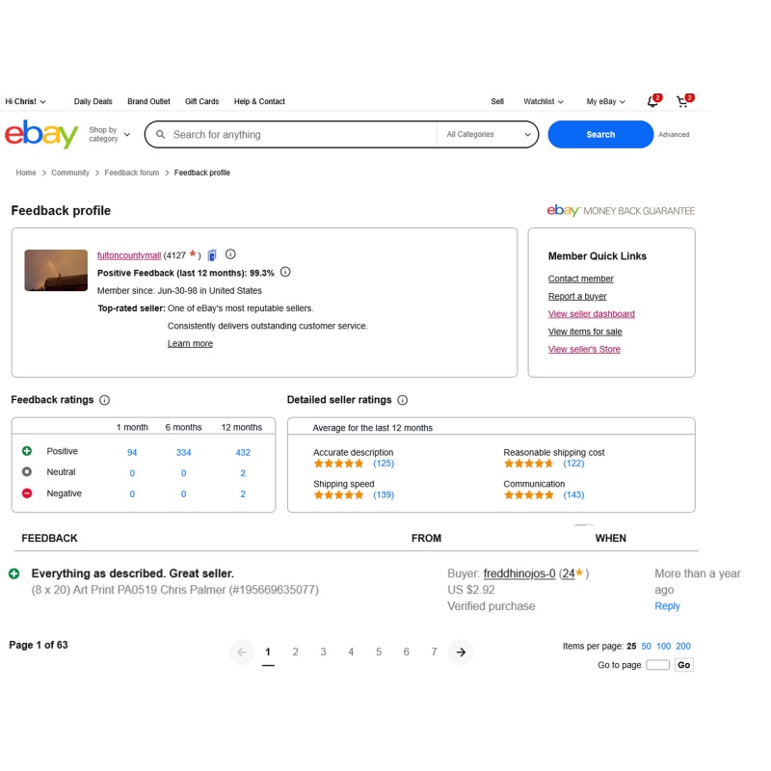The image size is (771, 771).
Task: Open the View seller dashboard link
Action: [x=591, y=314]
